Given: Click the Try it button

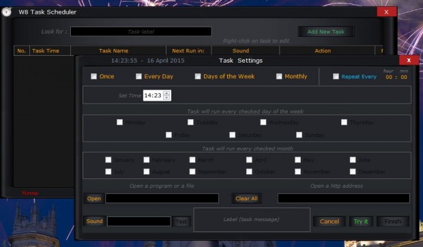Looking at the screenshot, I should 361,221.
